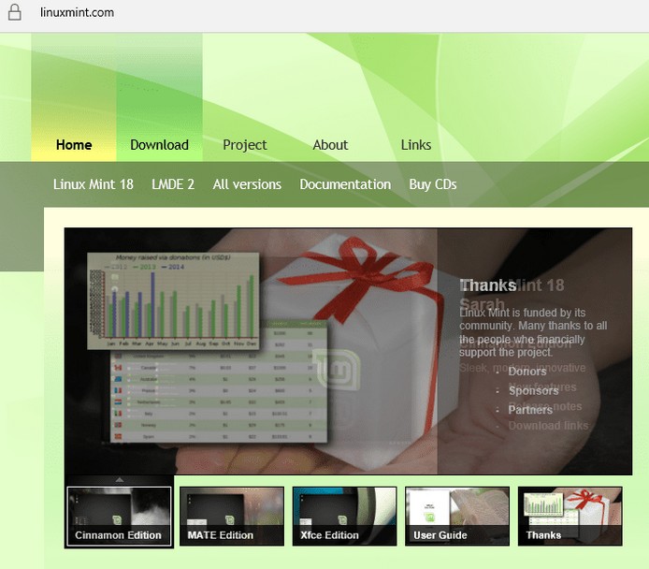The height and width of the screenshot is (569, 649).
Task: Click the donations bar chart image
Action: (x=173, y=301)
